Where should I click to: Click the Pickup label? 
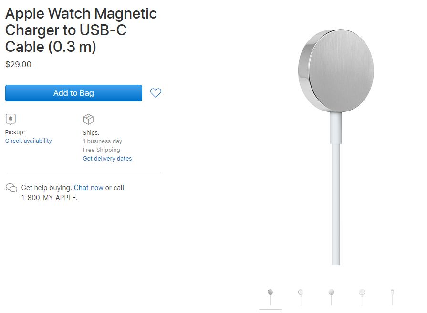click(x=15, y=132)
